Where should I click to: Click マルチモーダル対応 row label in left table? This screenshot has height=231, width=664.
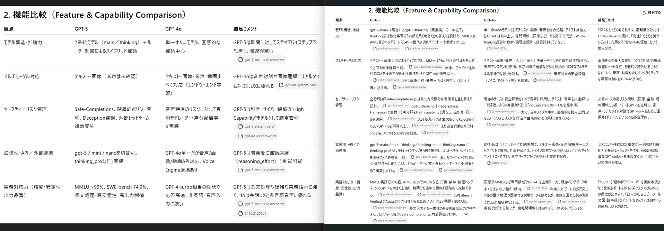tap(21, 76)
